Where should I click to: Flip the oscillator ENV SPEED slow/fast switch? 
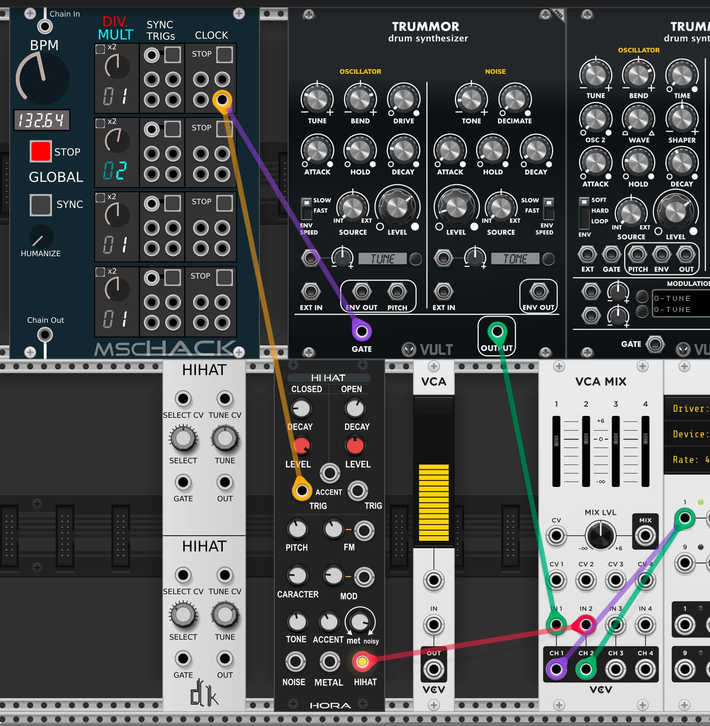coord(306,208)
